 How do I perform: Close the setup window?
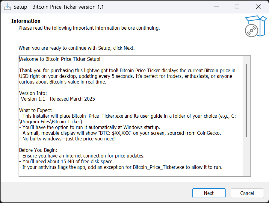pos(258,7)
